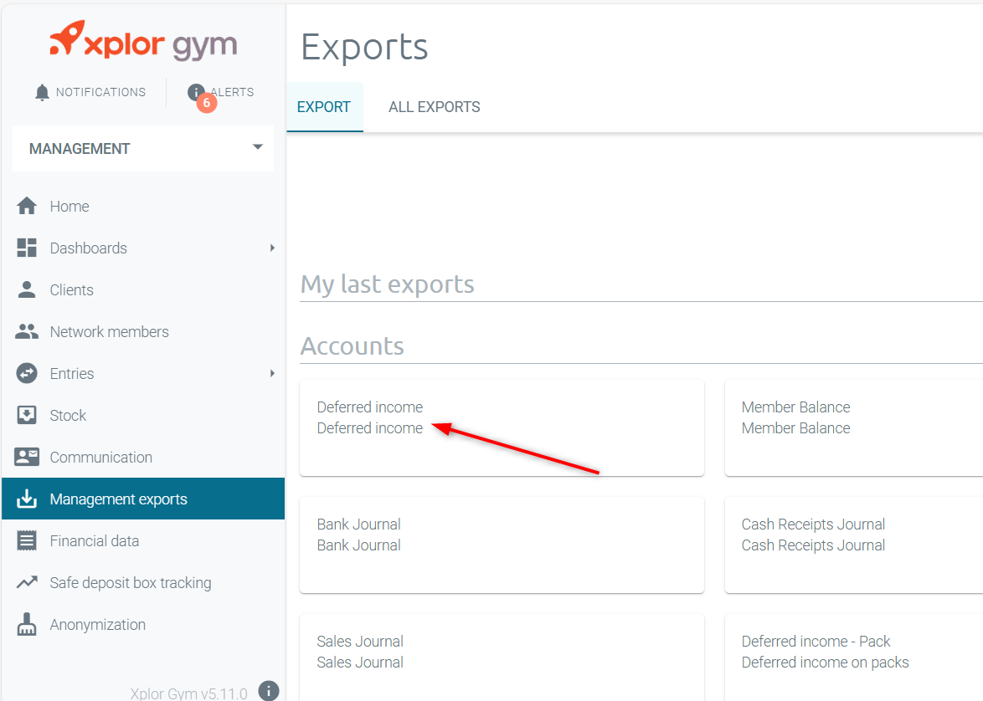Open Communication menu item
Viewport: 983px width, 701px height.
143,457
